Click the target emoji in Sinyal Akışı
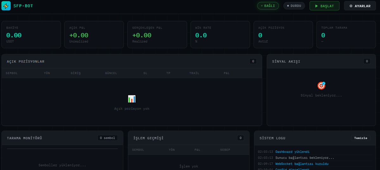Viewport: 380px width, 170px height. 321,85
